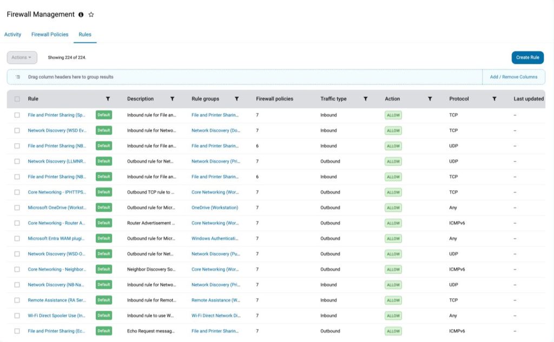Check the Core Networking - IPHTTPS row
This screenshot has height=342, width=554.
(17, 192)
